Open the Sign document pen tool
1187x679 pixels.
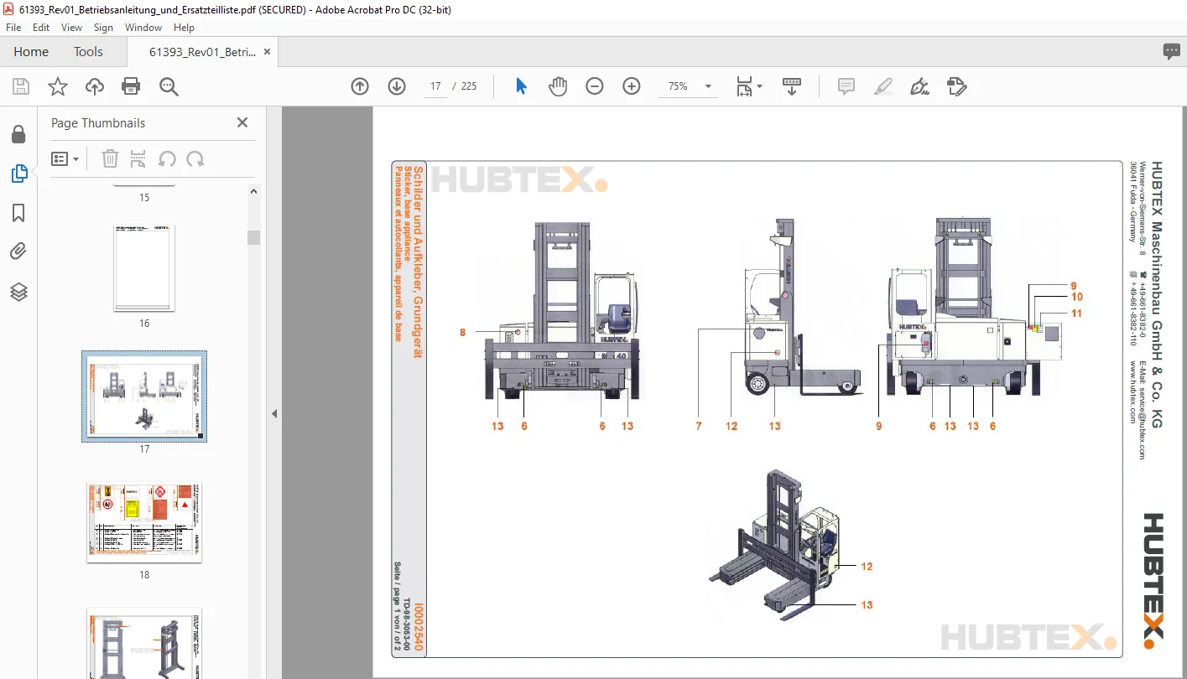pyautogui.click(x=919, y=86)
